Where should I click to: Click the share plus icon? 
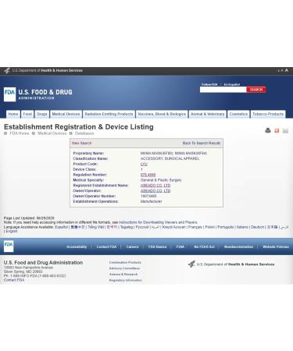tap(277, 130)
